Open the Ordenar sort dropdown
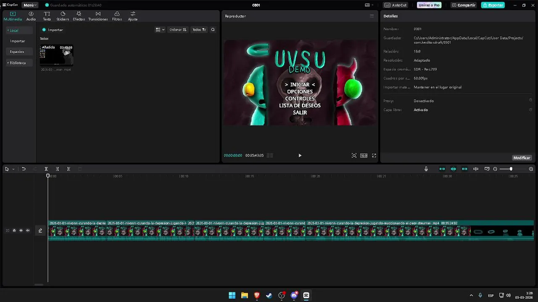538x302 pixels. [x=178, y=30]
